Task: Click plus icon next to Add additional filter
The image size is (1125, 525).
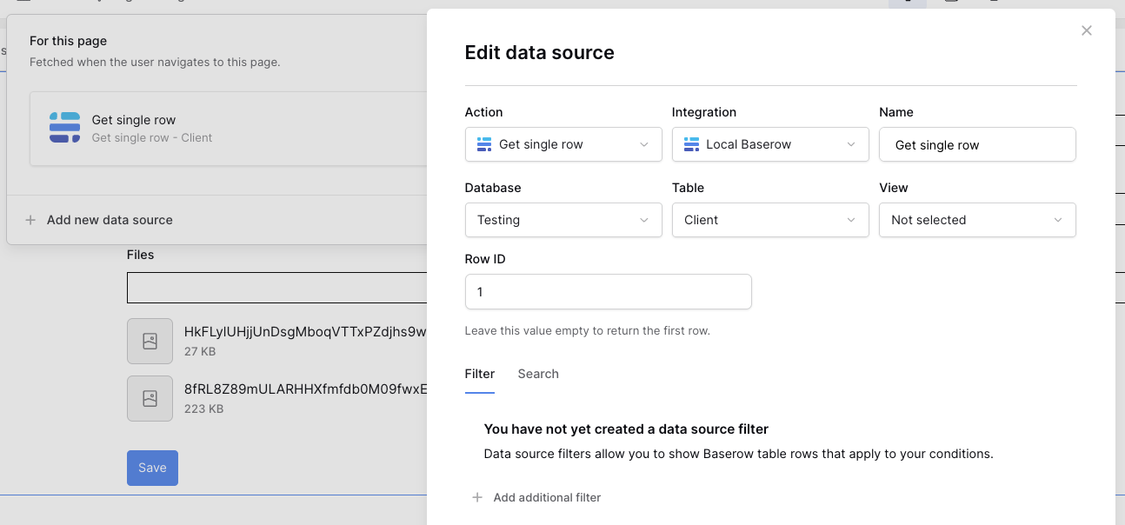Action: pyautogui.click(x=476, y=497)
